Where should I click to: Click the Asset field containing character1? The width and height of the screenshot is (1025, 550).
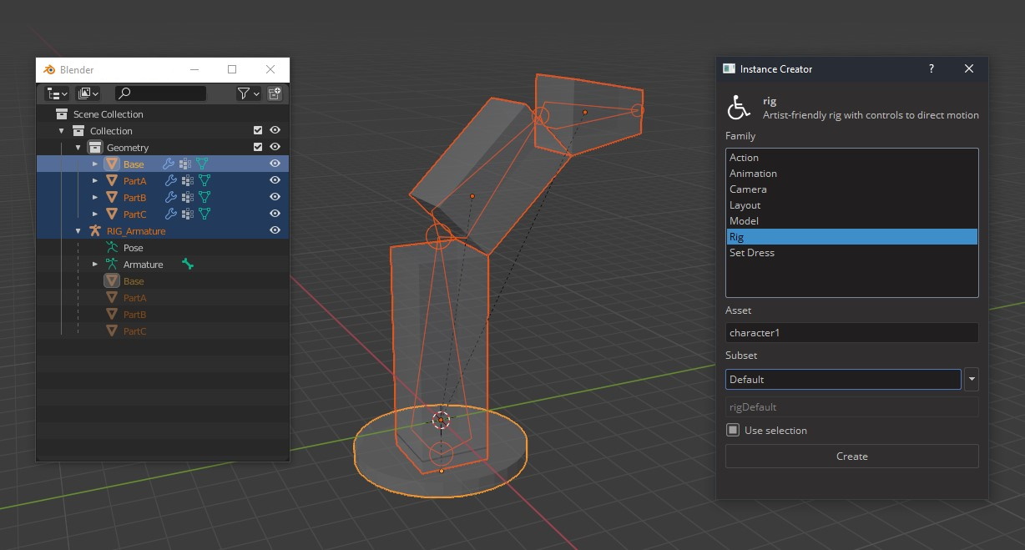click(851, 333)
